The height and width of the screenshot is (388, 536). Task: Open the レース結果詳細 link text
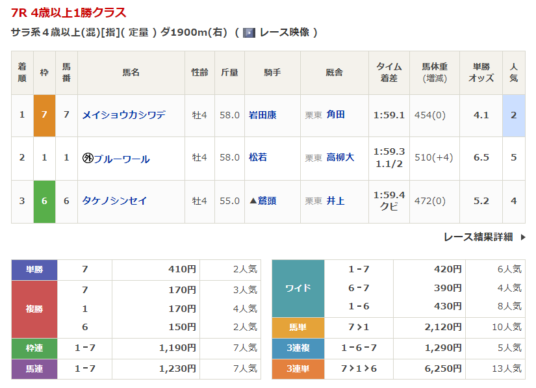click(x=478, y=237)
